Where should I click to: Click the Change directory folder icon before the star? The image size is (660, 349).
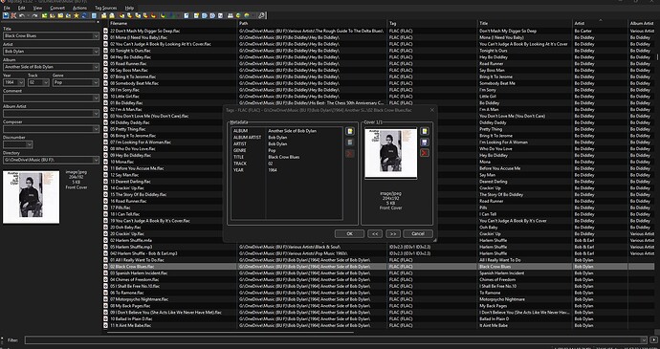(x=68, y=15)
